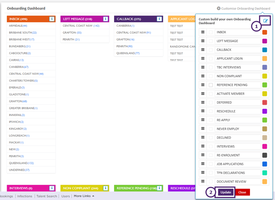Open the edit icon in customise panel
This screenshot has height=200, width=275.
[x=265, y=21]
